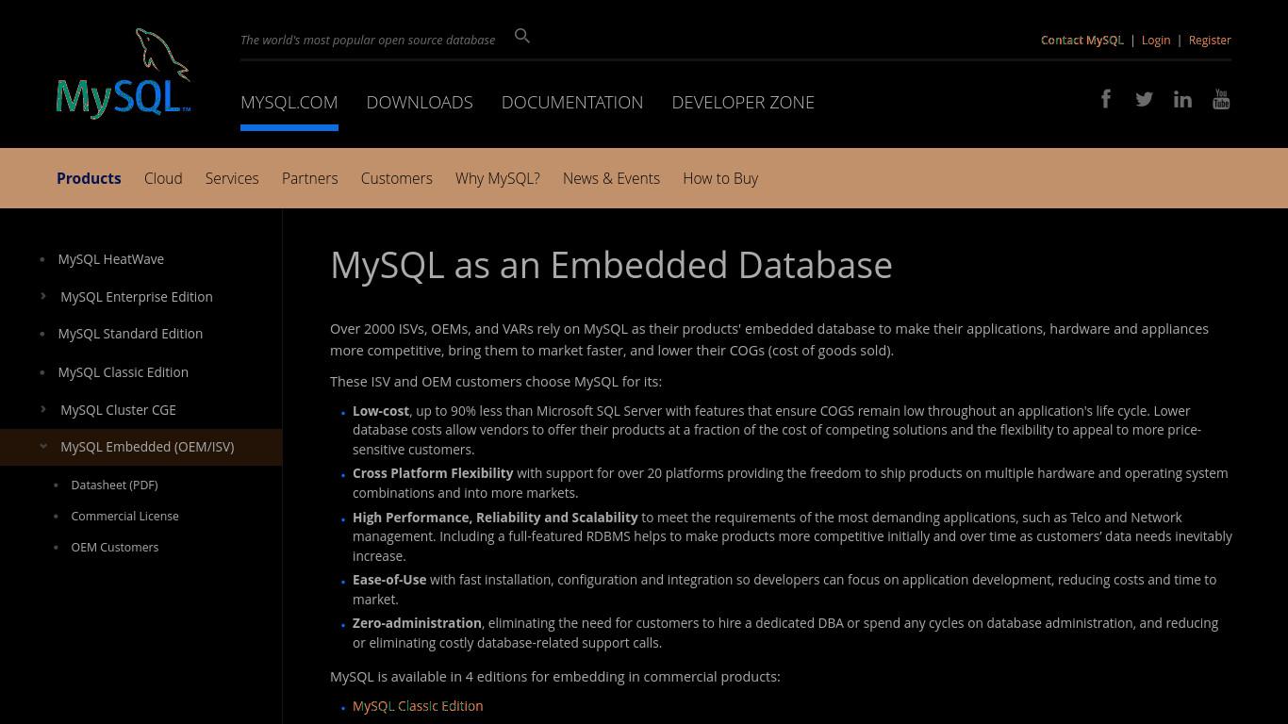Open the OEM Customers sidebar link

(x=115, y=547)
